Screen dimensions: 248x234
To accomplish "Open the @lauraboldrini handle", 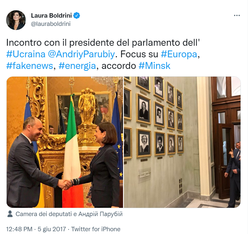I will (51, 24).
